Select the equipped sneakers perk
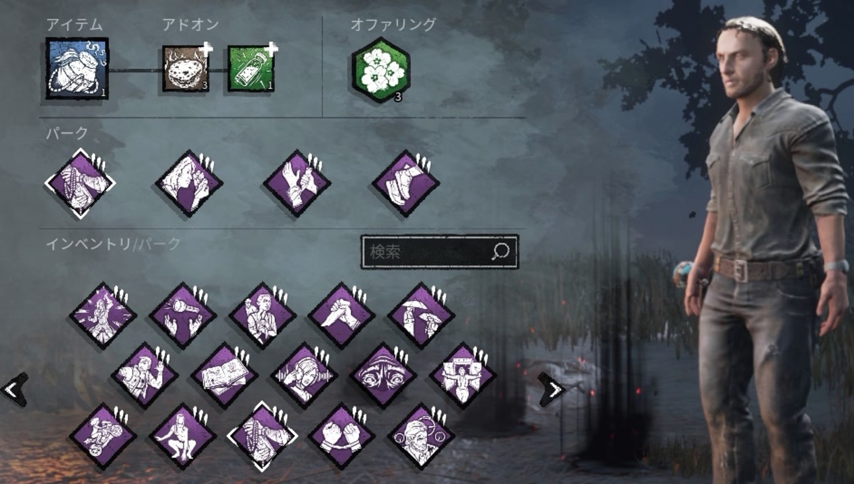The height and width of the screenshot is (484, 854). (405, 183)
